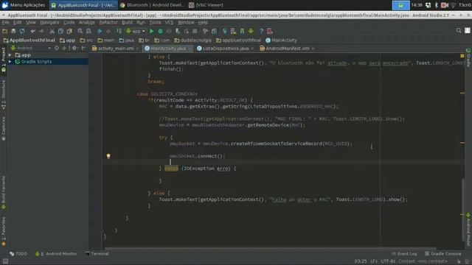
Task: Click the Stop square toolbar icon
Action: pyautogui.click(x=195, y=31)
